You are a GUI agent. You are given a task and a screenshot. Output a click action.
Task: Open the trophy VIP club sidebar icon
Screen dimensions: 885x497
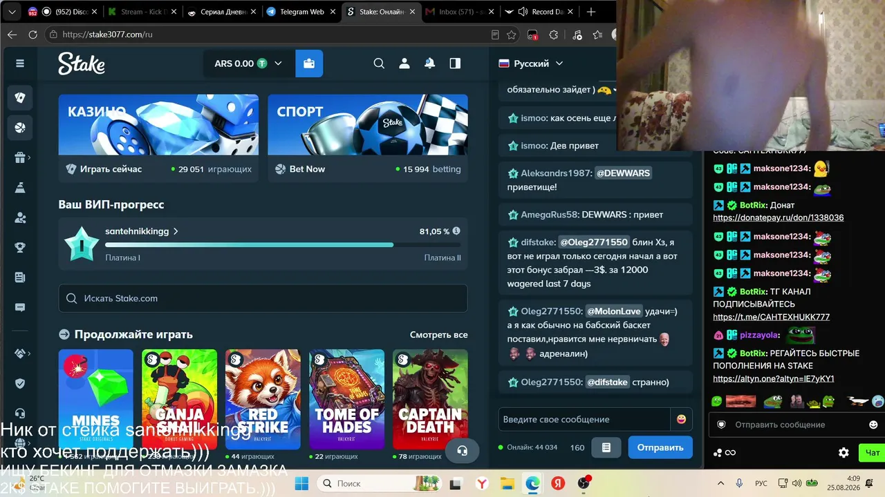[x=20, y=247]
